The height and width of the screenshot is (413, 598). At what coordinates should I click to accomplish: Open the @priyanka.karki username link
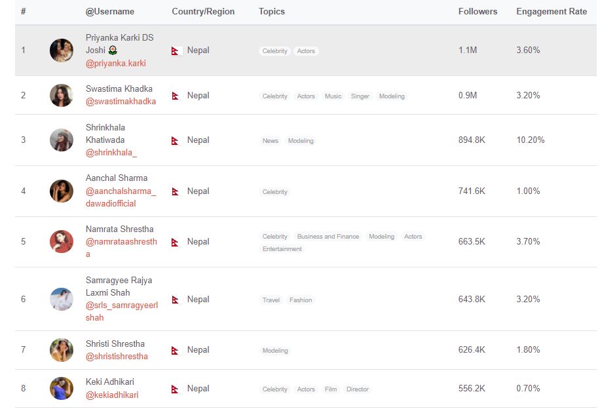(116, 64)
